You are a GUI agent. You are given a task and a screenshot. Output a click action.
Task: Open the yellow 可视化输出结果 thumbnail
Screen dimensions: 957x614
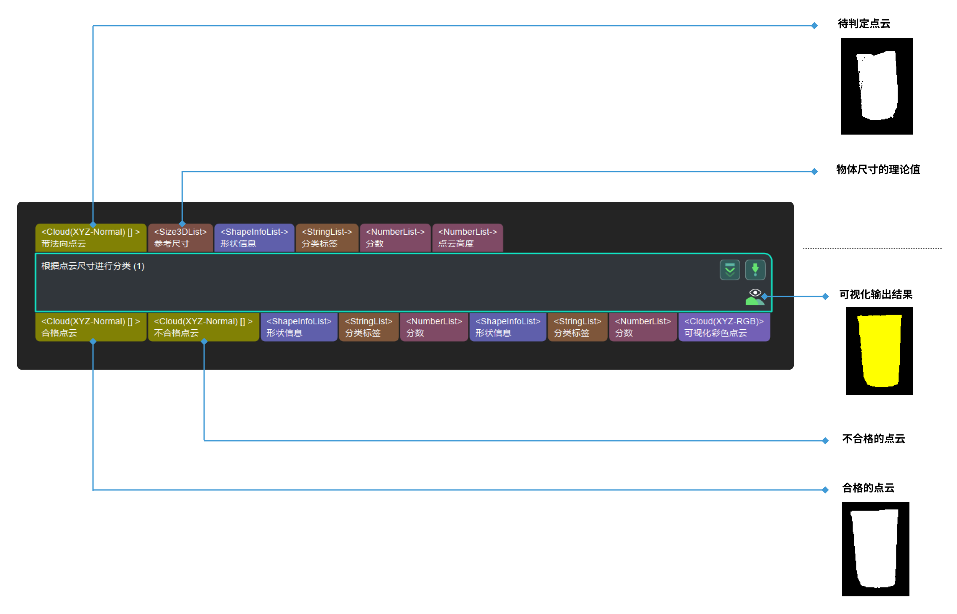pos(879,351)
